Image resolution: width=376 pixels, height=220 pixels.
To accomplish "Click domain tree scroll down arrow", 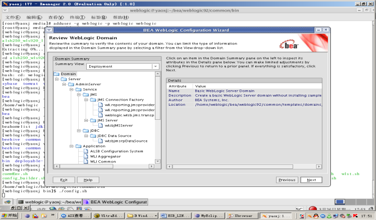I will [158, 161].
